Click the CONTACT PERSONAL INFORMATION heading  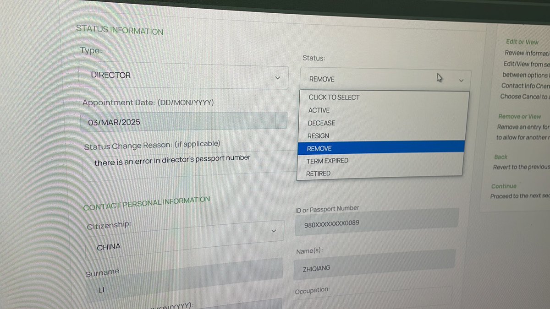click(147, 203)
